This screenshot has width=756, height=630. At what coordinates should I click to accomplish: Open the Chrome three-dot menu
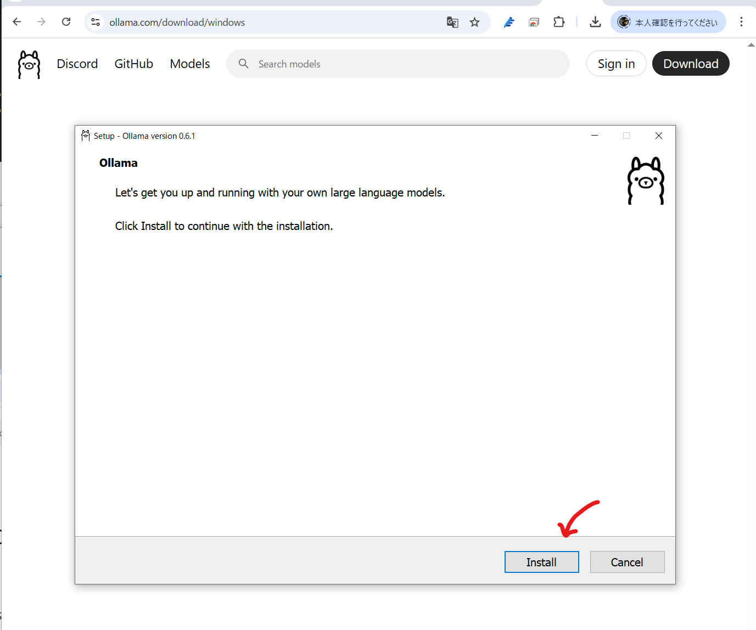point(742,22)
